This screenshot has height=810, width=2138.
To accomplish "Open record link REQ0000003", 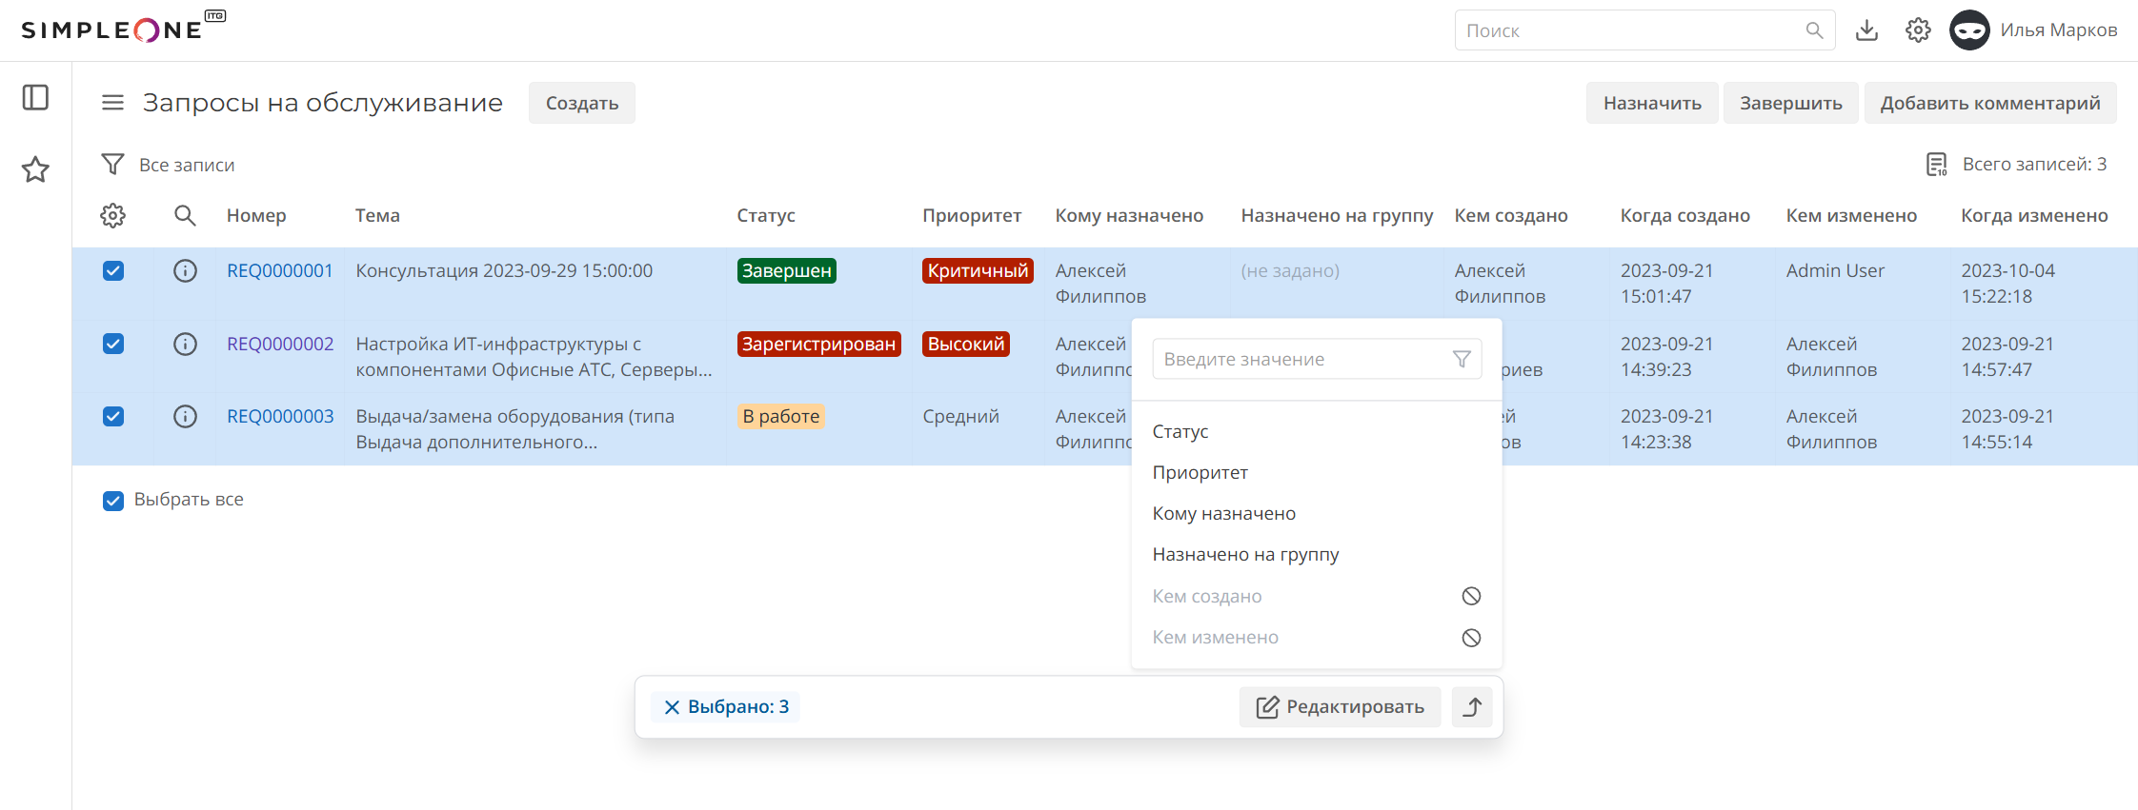I will click(280, 416).
